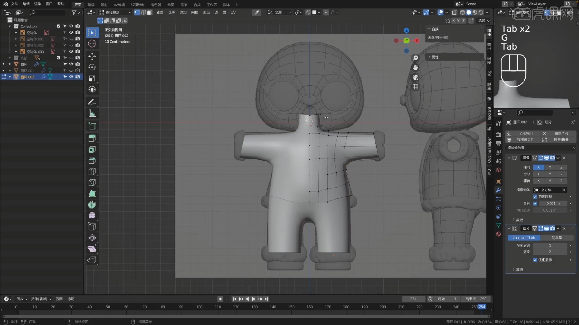Select the Box Select tool

[x=92, y=32]
